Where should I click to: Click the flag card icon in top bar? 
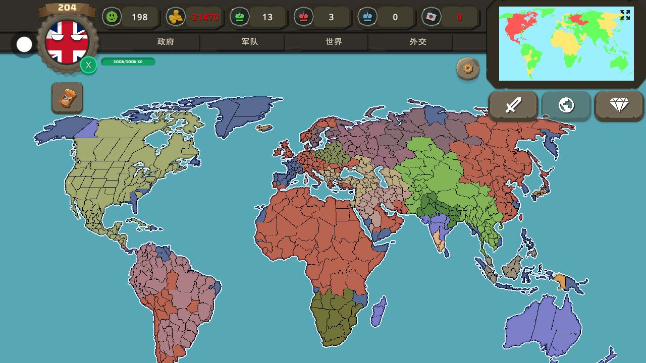point(432,17)
